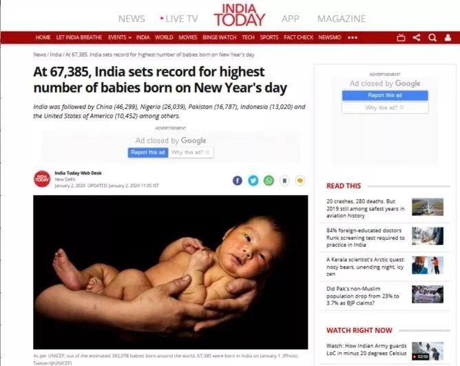This screenshot has width=460, height=366.
Task: Share article on Facebook icon
Action: point(238,181)
